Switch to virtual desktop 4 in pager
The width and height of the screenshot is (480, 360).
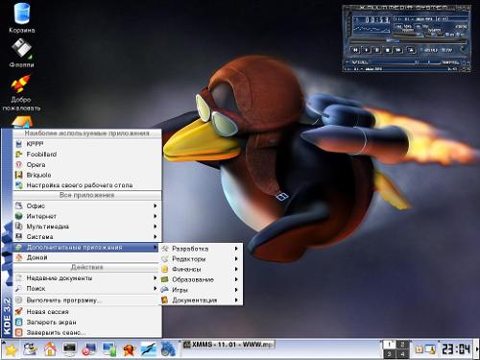pyautogui.click(x=402, y=354)
